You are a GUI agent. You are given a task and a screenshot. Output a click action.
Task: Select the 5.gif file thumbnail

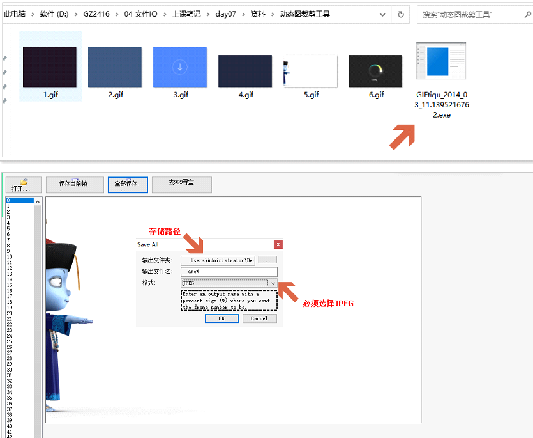(310, 71)
